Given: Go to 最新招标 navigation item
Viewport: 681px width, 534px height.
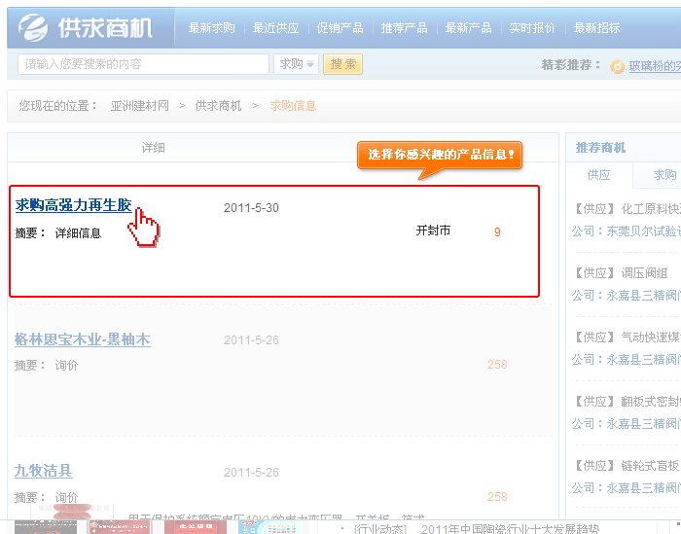Looking at the screenshot, I should [x=596, y=28].
